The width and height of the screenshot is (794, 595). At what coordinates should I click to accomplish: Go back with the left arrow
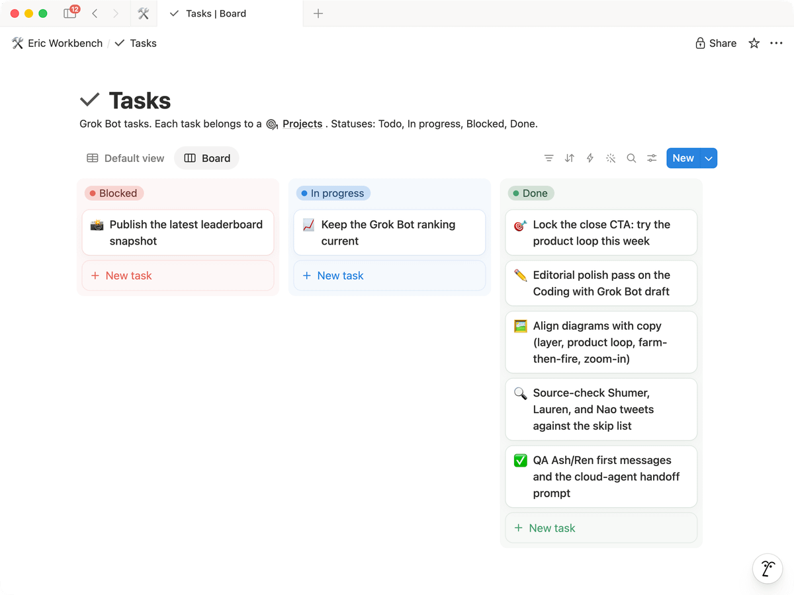click(x=95, y=13)
